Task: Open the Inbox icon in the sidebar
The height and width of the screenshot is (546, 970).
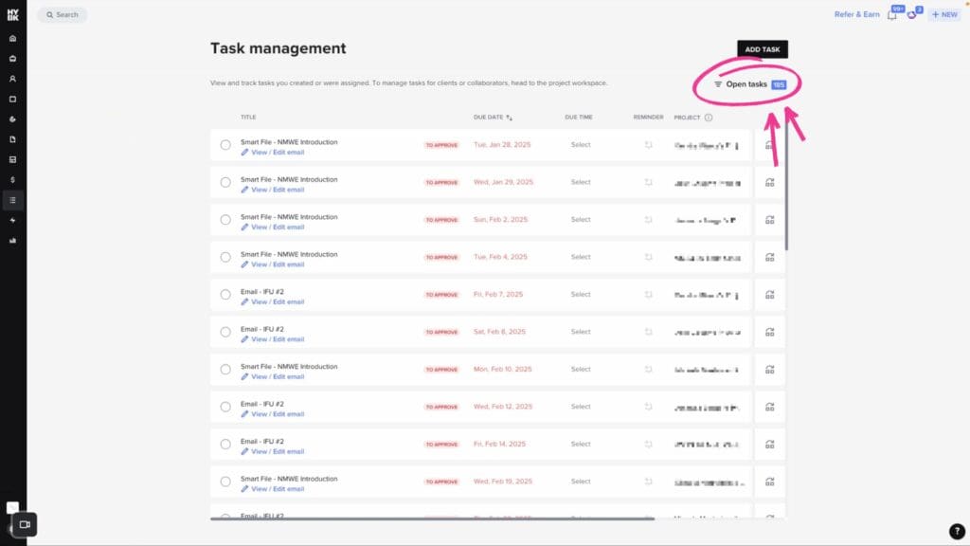Action: click(x=13, y=58)
